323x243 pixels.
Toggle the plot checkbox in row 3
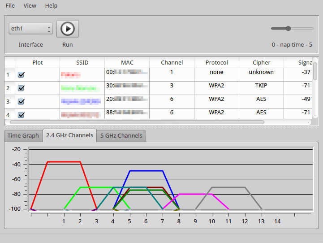pyautogui.click(x=21, y=102)
